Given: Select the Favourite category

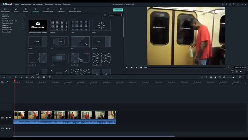Looking at the screenshot, I should click(x=7, y=32).
